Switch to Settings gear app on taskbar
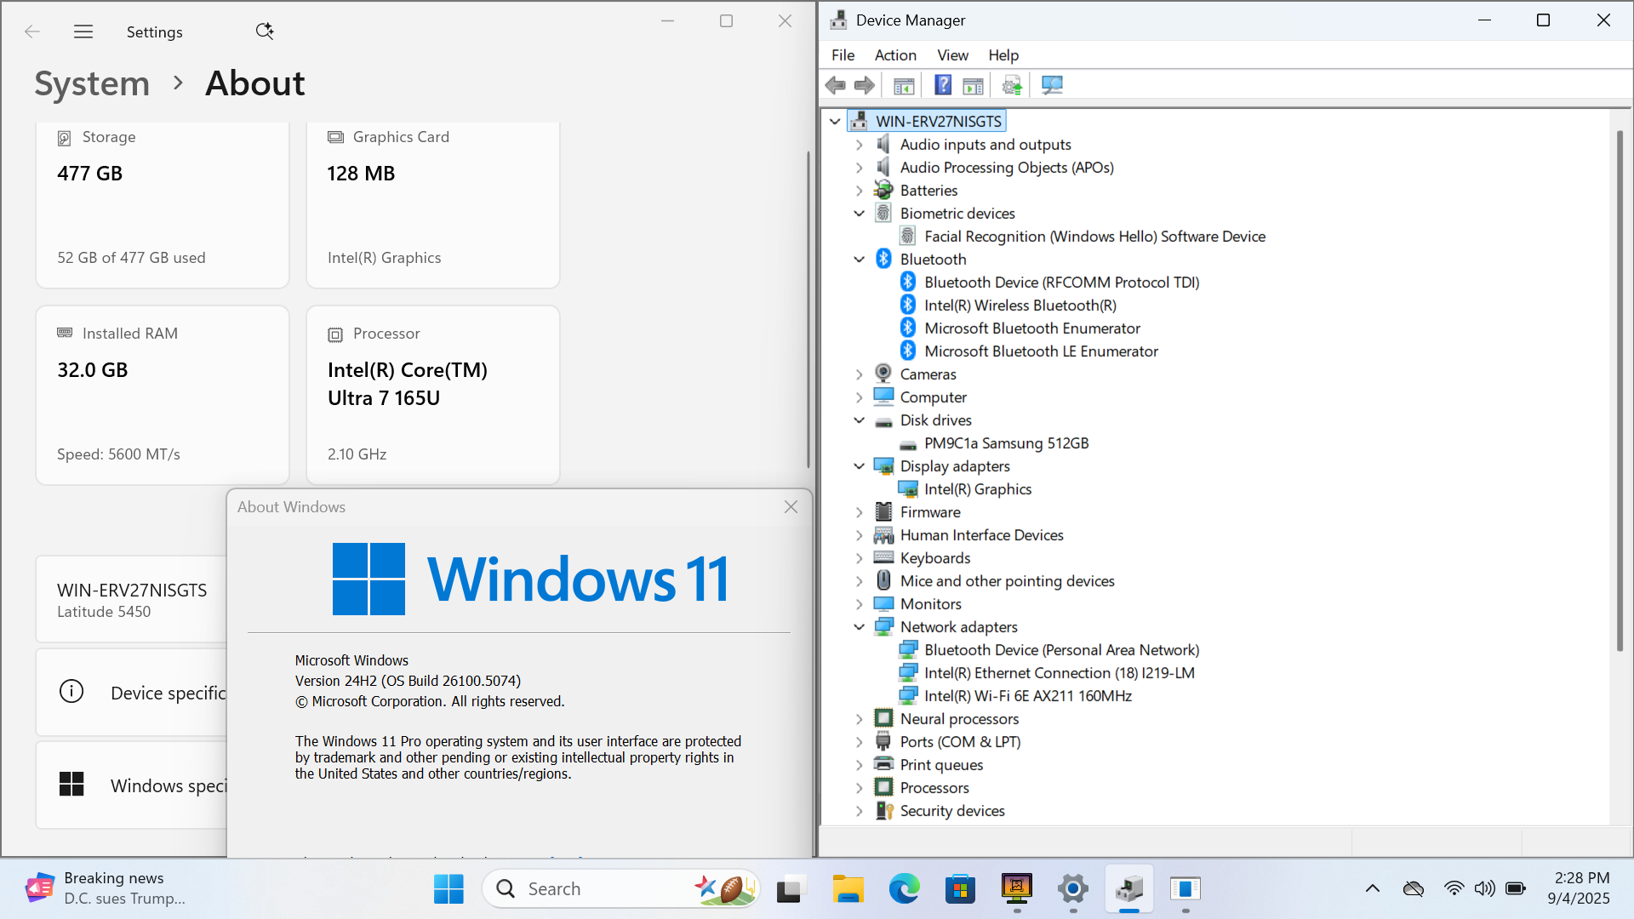 coord(1073,889)
